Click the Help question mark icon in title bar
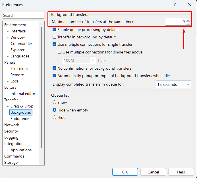 tap(175, 4)
